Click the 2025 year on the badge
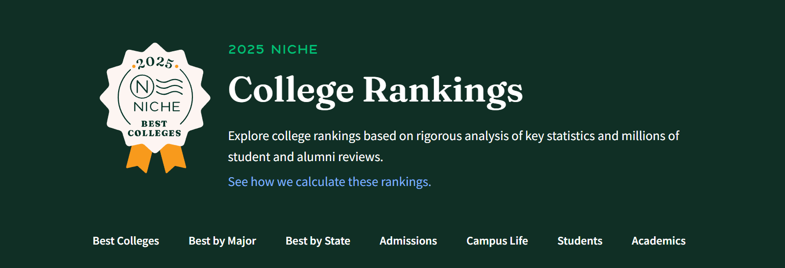785x268 pixels. pyautogui.click(x=155, y=62)
